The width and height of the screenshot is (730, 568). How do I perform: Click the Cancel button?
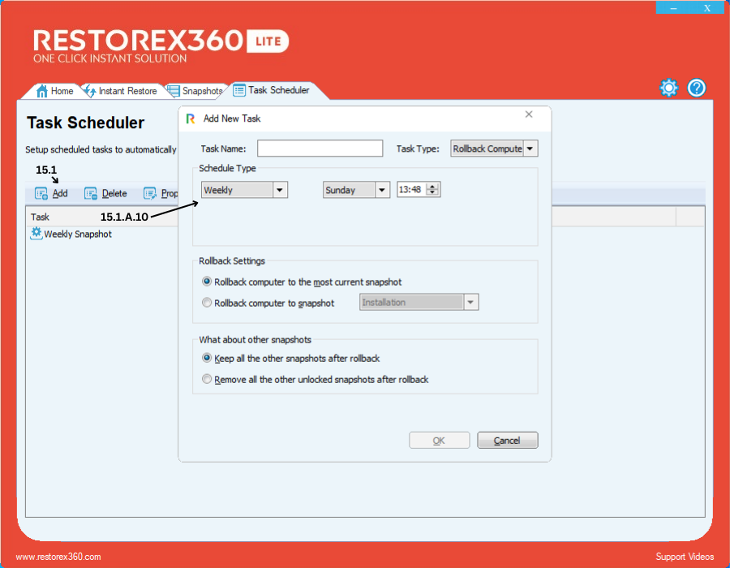507,441
